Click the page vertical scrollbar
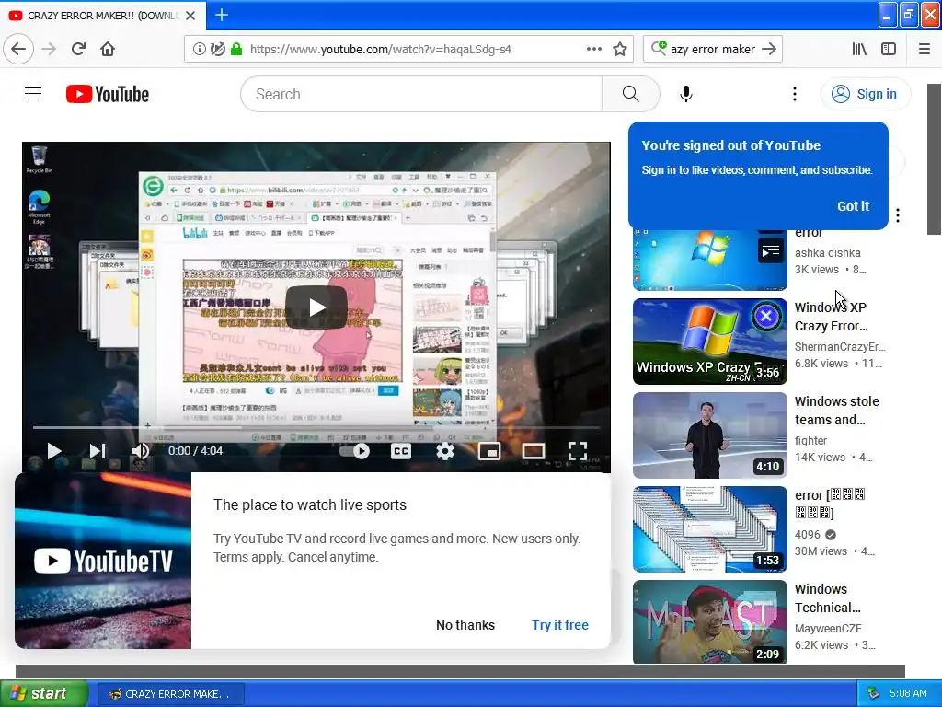 pos(934,159)
